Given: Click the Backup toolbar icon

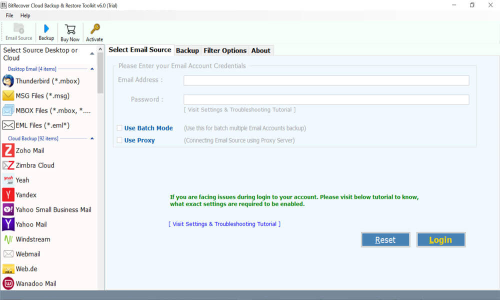Looking at the screenshot, I should click(46, 28).
